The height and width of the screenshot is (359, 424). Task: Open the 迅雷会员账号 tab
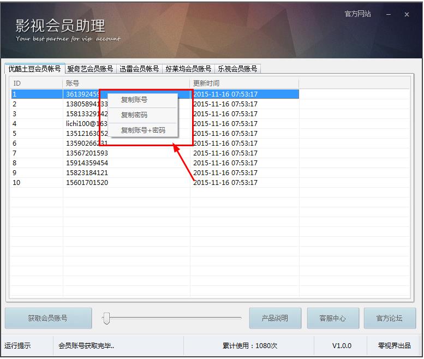click(139, 69)
